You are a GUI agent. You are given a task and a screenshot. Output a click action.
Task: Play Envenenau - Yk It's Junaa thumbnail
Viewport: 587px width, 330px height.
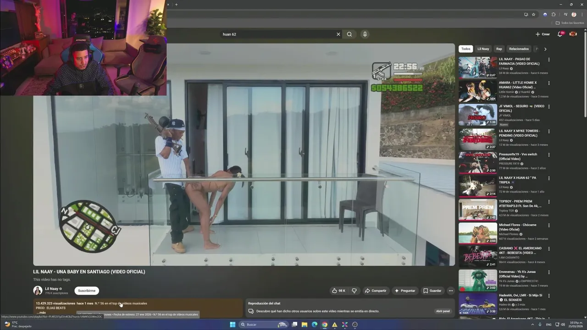pyautogui.click(x=478, y=280)
